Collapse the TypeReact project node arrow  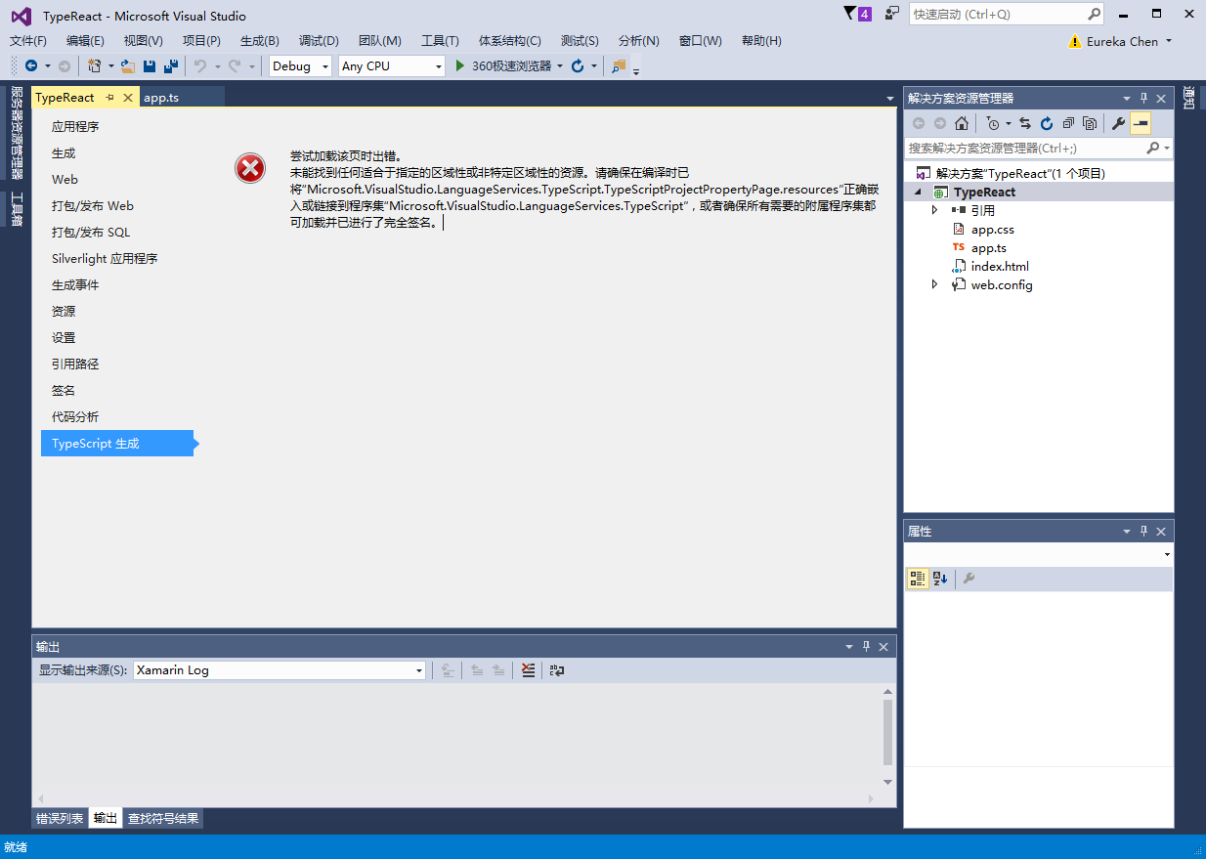(919, 193)
